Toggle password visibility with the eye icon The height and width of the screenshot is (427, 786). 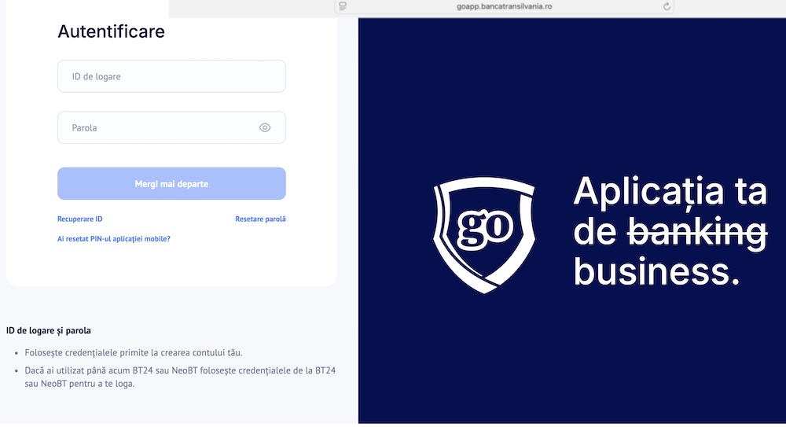click(x=265, y=127)
